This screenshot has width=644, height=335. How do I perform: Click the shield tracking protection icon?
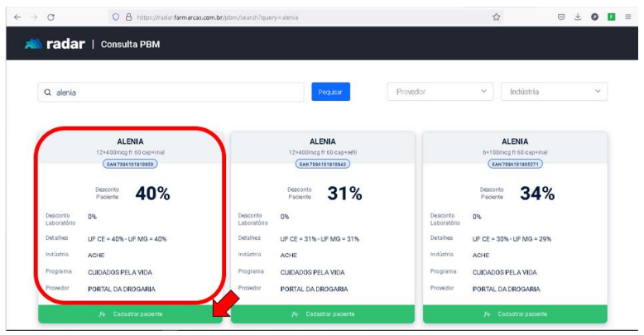[x=116, y=17]
